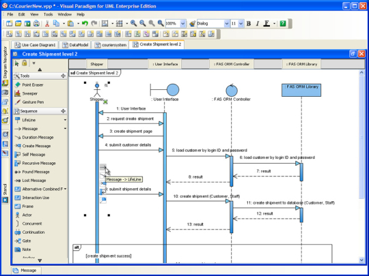Viewport: 369px width, 276px height.
Task: Open the Edit menu
Action: click(x=22, y=14)
